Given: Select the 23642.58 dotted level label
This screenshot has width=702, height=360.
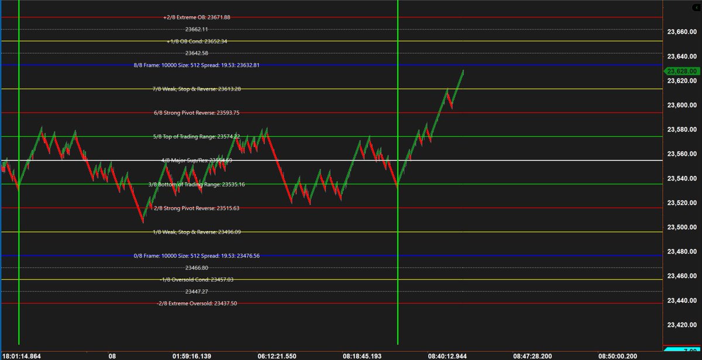Looking at the screenshot, I should (x=197, y=53).
